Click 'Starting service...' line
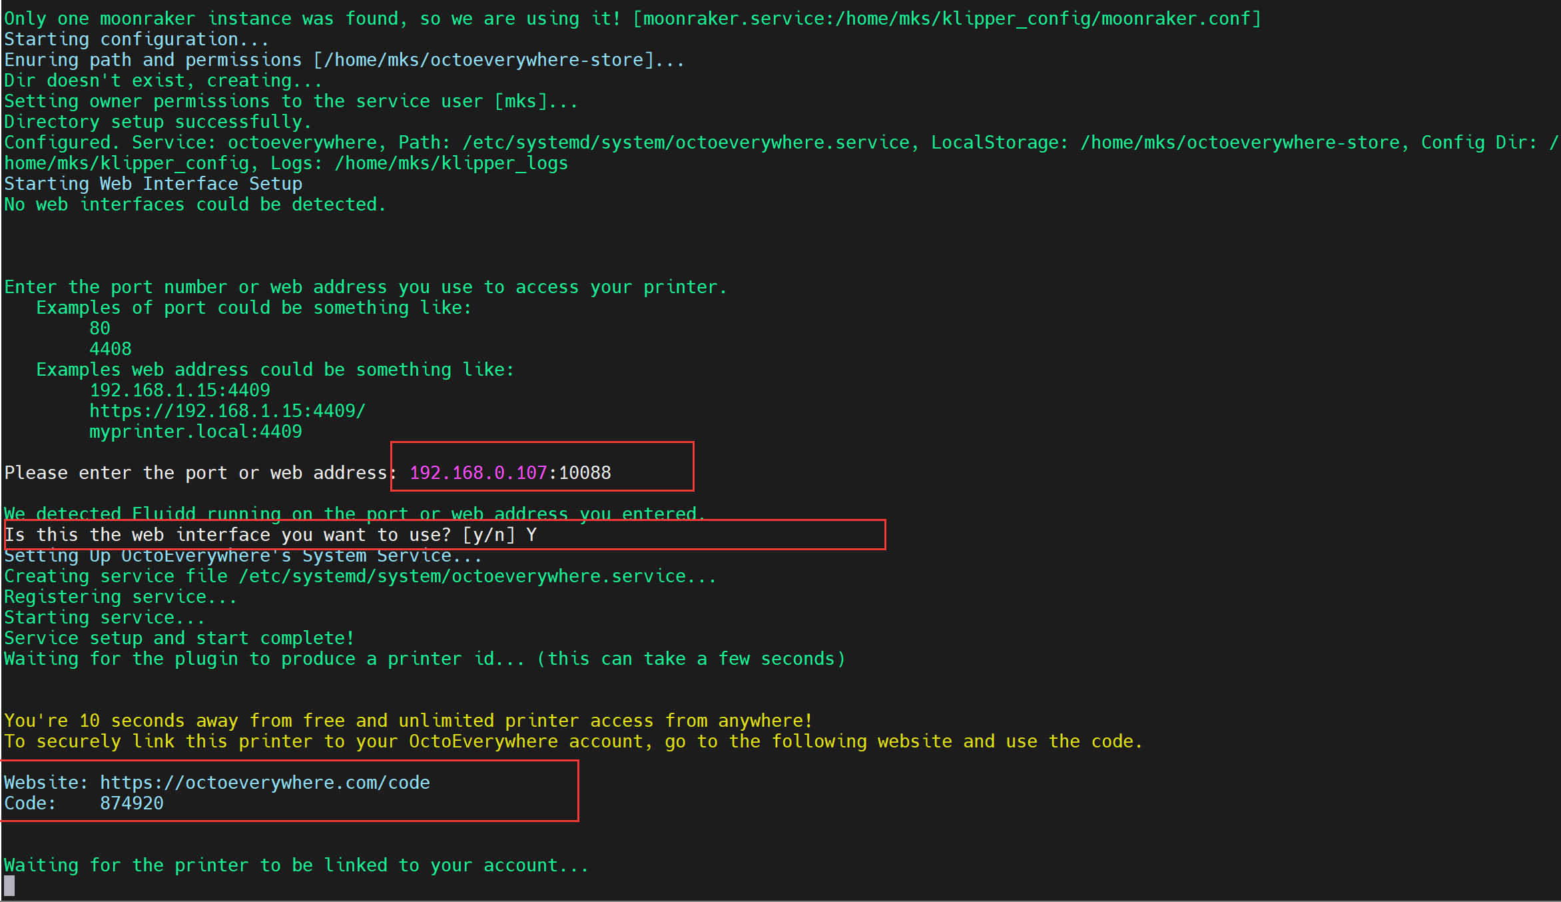Image resolution: width=1561 pixels, height=902 pixels. pos(105,618)
